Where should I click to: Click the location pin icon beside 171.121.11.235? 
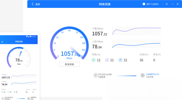96,75
